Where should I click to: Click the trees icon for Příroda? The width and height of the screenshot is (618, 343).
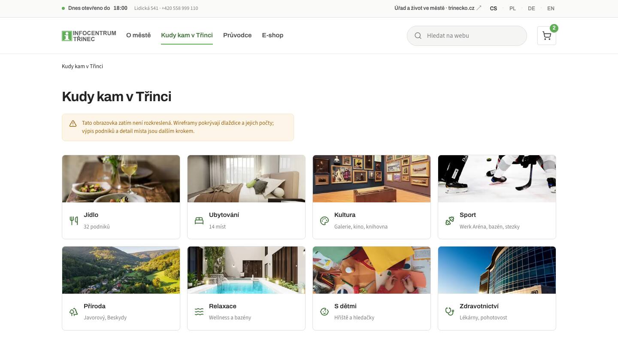coord(74,312)
